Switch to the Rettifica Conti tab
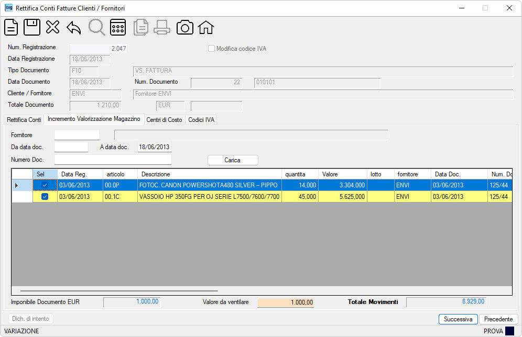Image resolution: width=522 pixels, height=337 pixels. click(x=24, y=120)
